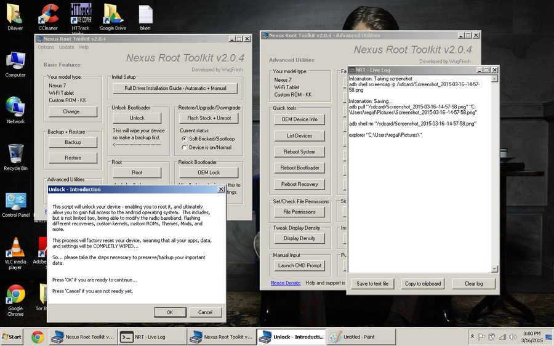Click the network signal tray icon
This screenshot has height=346, width=554.
(502, 337)
